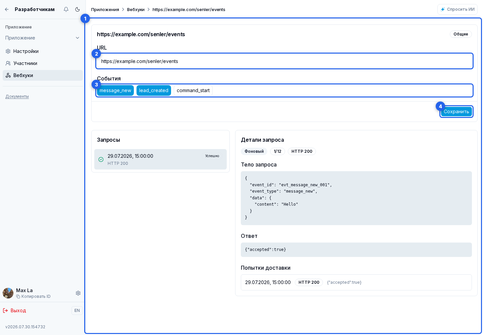The image size is (483, 335).
Task: Click the webhook title heading
Action: 141,34
